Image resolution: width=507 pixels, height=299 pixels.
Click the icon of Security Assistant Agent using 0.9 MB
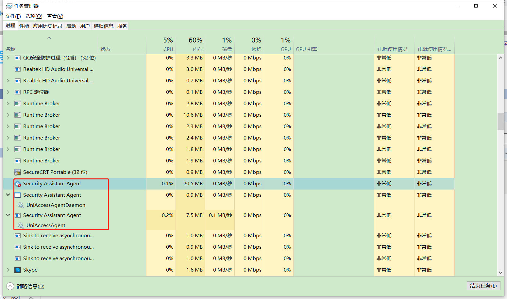(x=18, y=195)
